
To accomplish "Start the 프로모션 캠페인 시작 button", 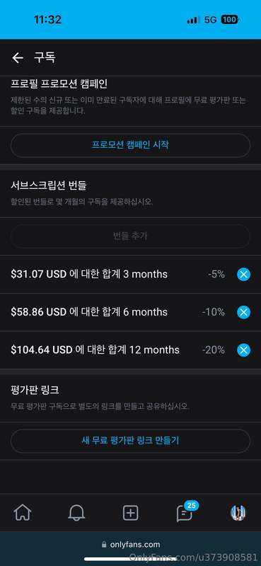I will (130, 145).
